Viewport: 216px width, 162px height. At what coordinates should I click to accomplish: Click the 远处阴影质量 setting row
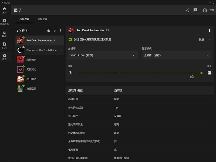[140, 124]
